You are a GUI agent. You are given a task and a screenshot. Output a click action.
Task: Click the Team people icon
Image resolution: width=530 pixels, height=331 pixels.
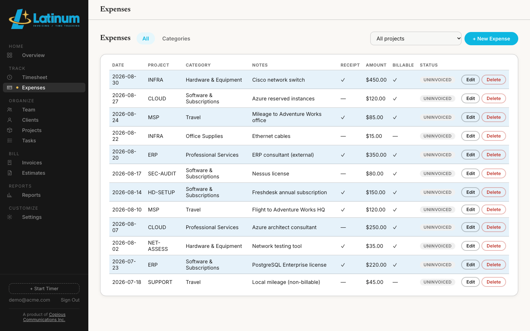[10, 110]
